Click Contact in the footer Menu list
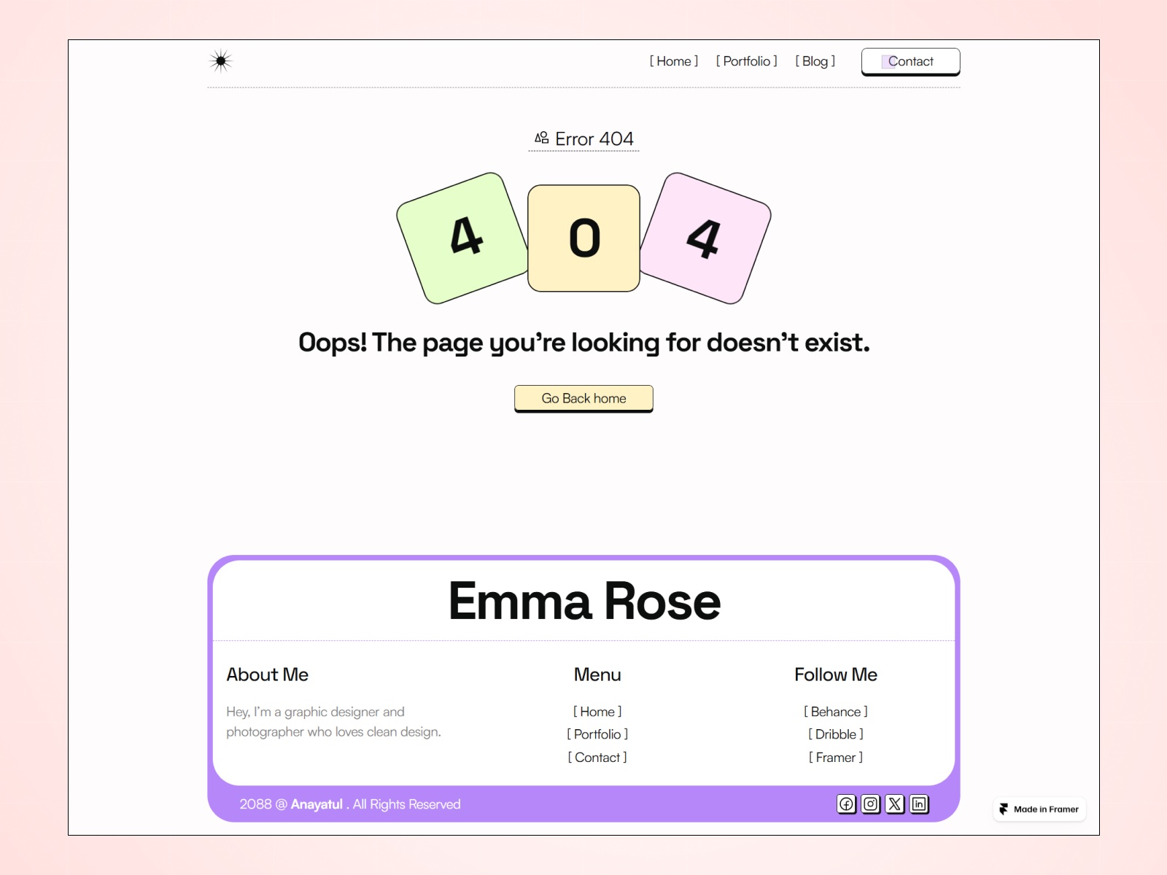Viewport: 1167px width, 875px height. pos(597,758)
